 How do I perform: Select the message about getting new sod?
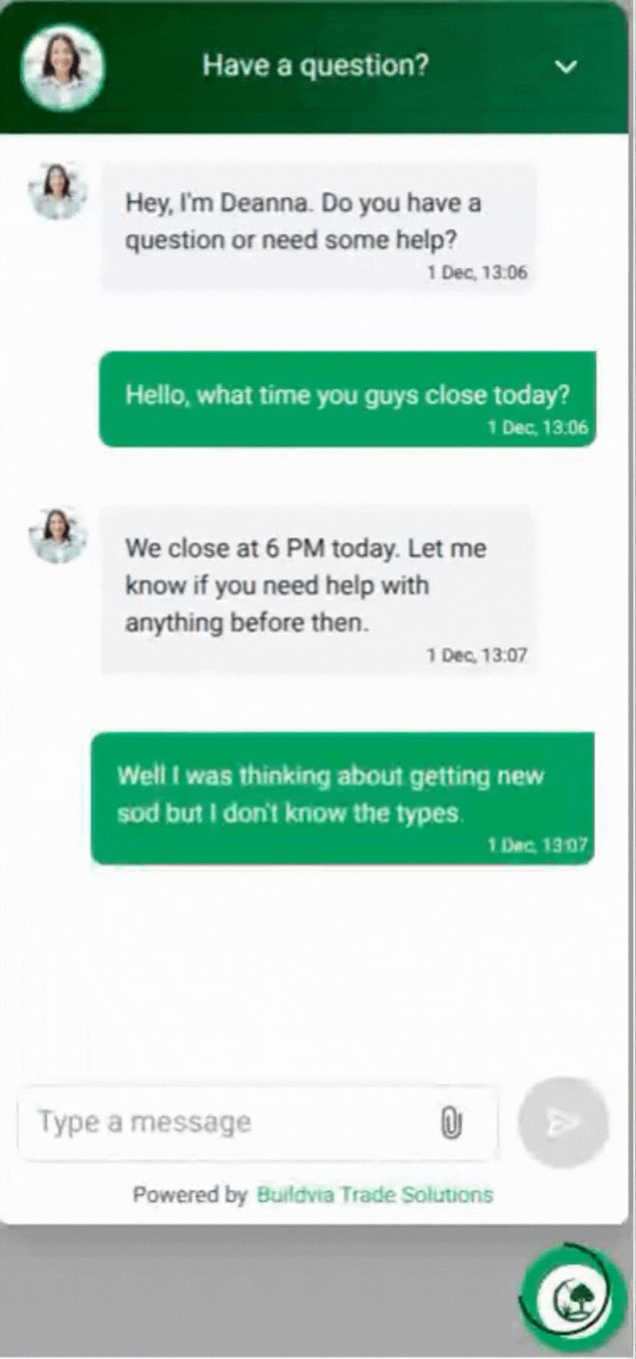click(x=342, y=798)
